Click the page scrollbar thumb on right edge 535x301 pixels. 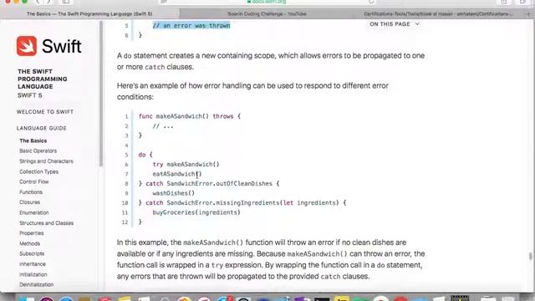(x=530, y=257)
